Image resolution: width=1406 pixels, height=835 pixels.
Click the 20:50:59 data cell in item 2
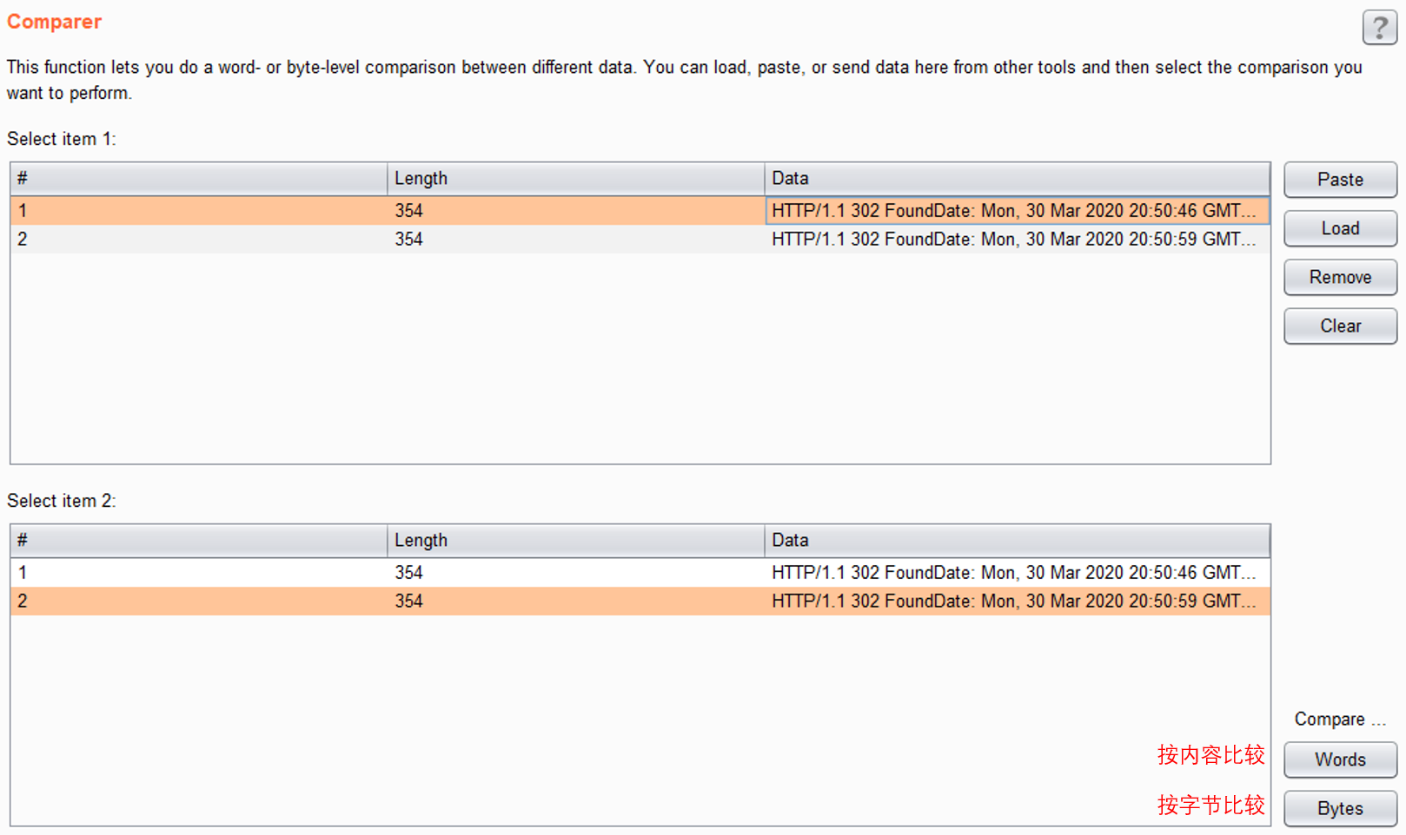[x=1013, y=602]
